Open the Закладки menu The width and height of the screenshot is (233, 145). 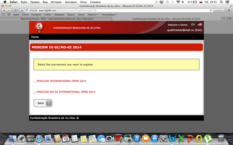[x=71, y=2]
